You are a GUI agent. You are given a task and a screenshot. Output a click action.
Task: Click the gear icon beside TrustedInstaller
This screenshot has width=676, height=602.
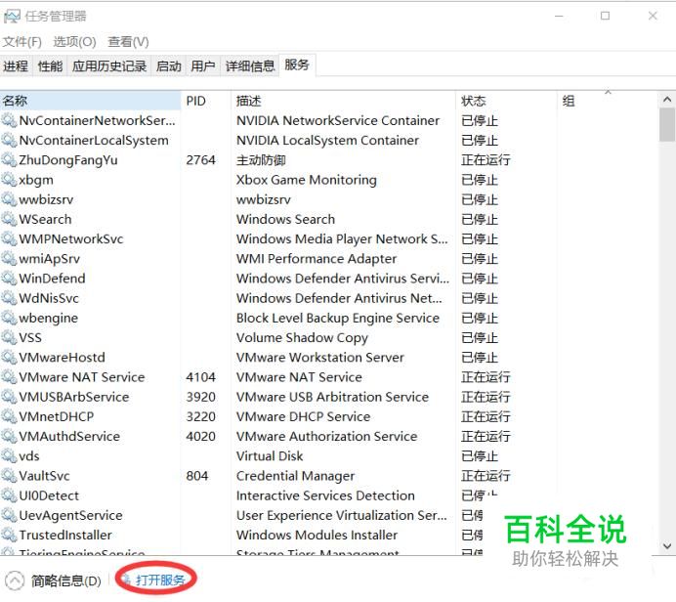tap(9, 536)
